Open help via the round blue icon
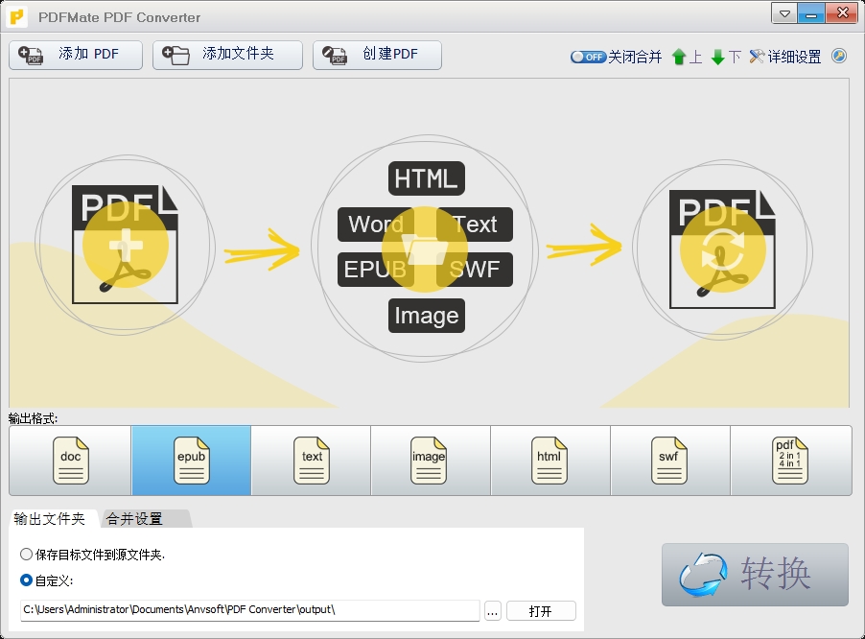Screen dimensions: 865x639 pos(838,57)
